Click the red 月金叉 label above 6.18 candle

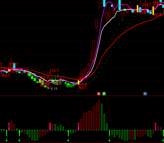(x=54, y=70)
